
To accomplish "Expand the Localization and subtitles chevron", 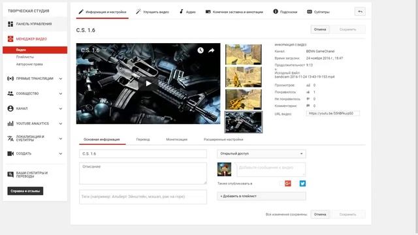I will [61, 138].
